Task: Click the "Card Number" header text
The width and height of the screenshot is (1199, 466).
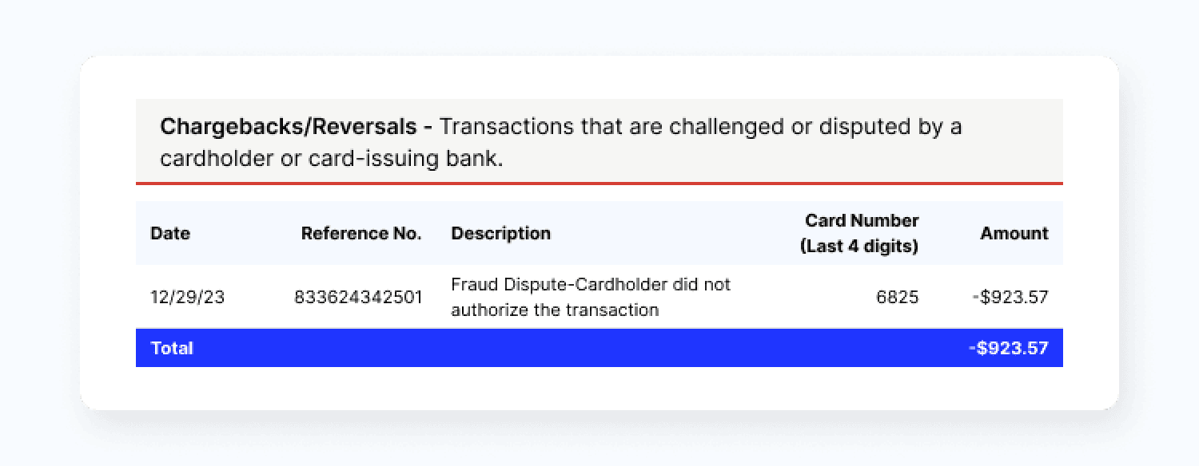Action: tap(862, 220)
